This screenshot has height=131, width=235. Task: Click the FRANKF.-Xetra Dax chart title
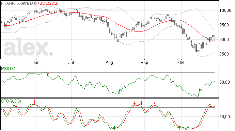[19, 3]
